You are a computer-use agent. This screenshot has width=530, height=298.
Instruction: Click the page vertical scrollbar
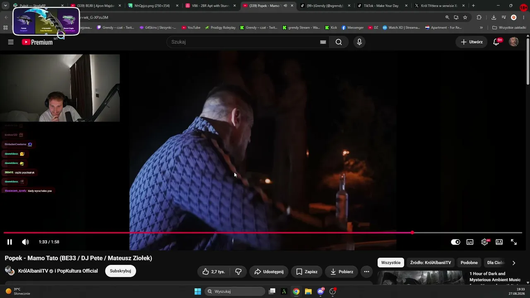[x=528, y=62]
